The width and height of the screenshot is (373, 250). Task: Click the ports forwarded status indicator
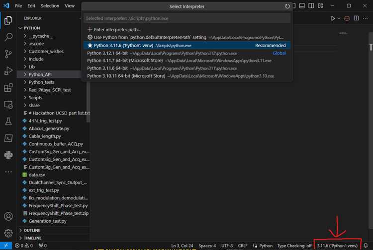point(43,246)
